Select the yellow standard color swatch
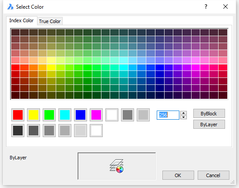 point(34,115)
